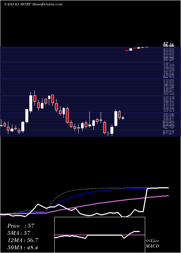
Task: Click the 'Price : 57' readout
Action: click(x=21, y=226)
